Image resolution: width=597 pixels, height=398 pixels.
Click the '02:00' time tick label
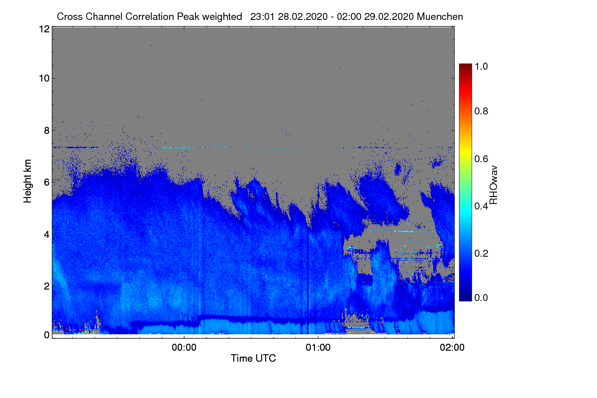tap(452, 348)
